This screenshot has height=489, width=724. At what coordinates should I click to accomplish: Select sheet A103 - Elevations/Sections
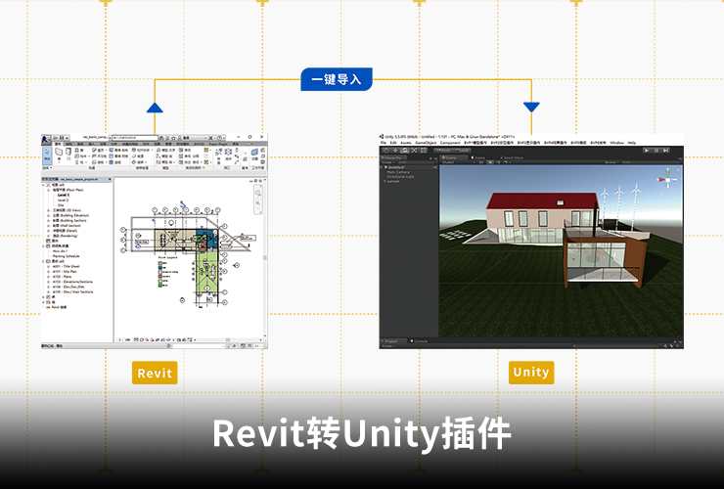(x=72, y=282)
